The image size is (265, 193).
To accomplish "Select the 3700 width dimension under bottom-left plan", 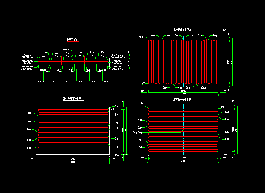I will pos(73,158).
